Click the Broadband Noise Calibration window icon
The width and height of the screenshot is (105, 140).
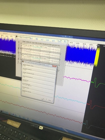(x=17, y=37)
